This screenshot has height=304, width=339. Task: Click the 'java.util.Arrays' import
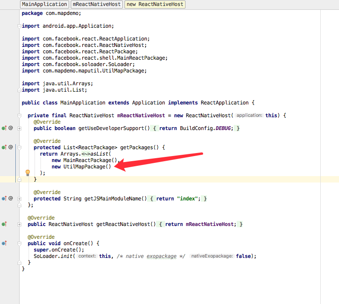67,84
